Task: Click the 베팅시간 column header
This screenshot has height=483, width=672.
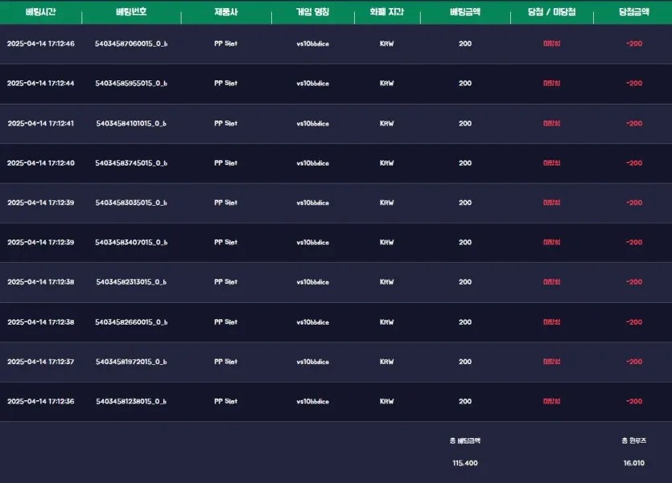Action: pos(41,12)
